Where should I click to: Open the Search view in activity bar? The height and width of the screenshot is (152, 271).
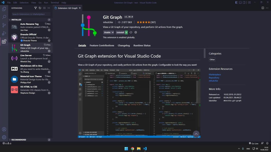pos(4,17)
